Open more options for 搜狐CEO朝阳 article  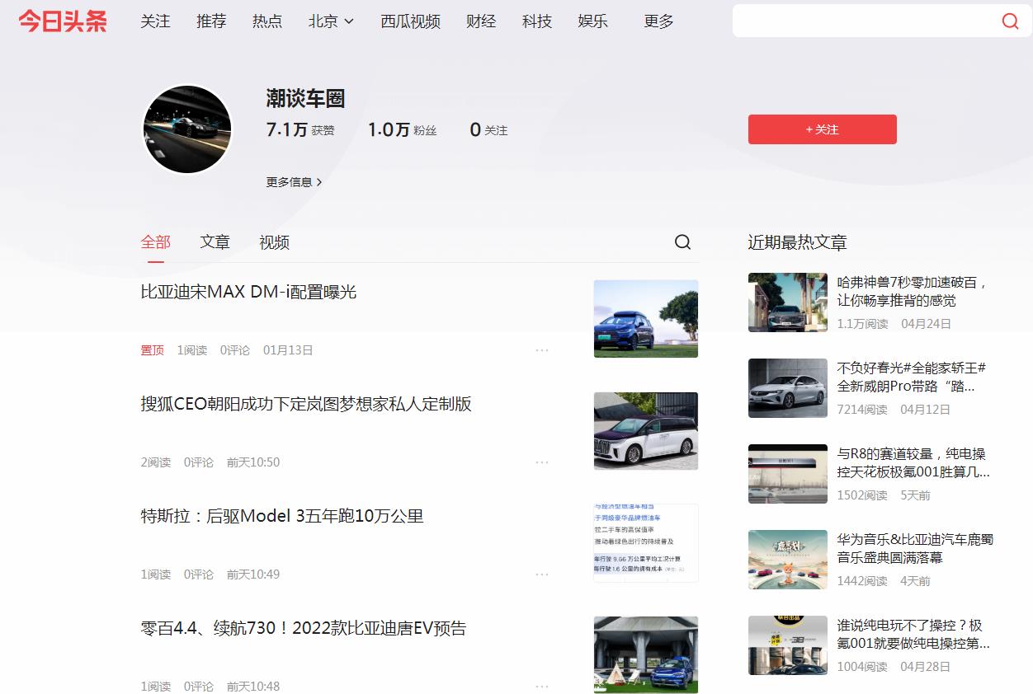pyautogui.click(x=542, y=462)
